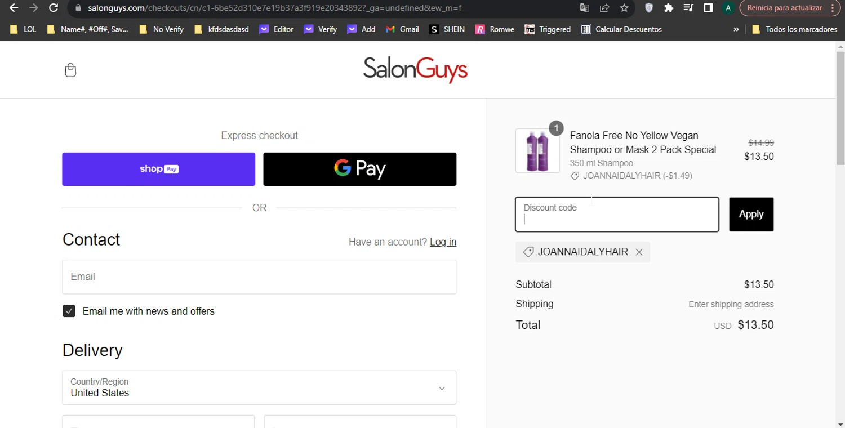Open the Verify bookmark
Screen dimensions: 845x428
point(320,29)
